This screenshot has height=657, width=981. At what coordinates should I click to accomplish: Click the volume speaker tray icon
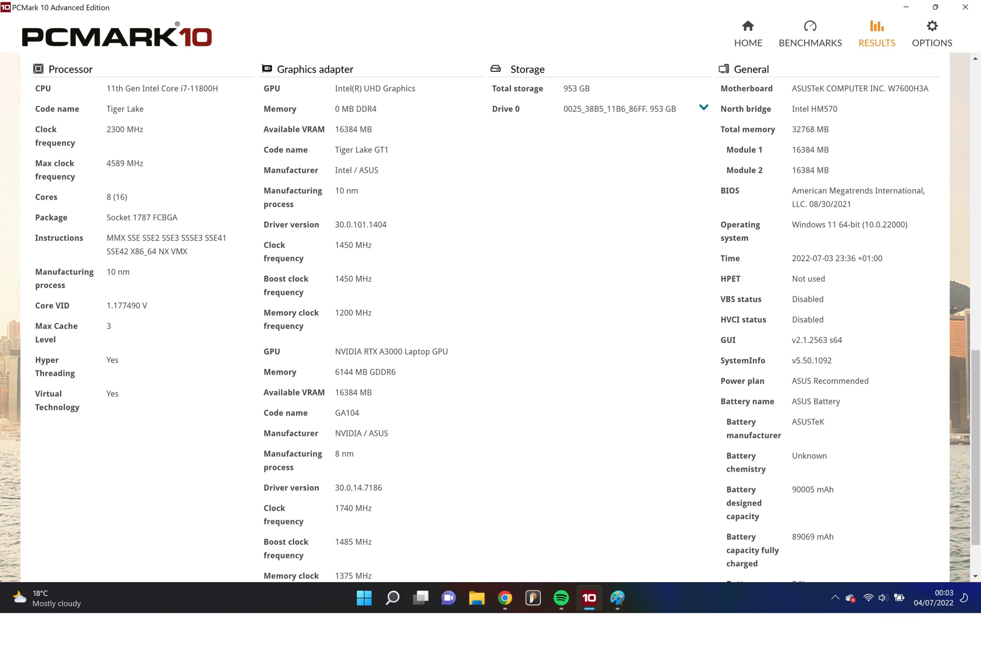click(883, 598)
